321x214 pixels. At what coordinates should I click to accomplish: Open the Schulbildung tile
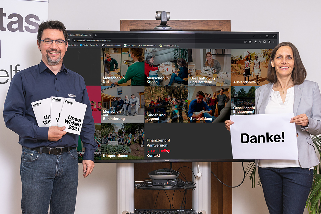pyautogui.click(x=210, y=104)
